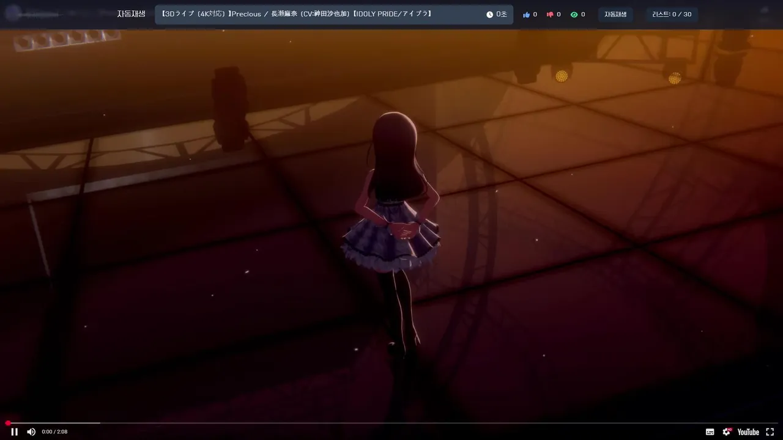Open the YouTube player settings gear

point(727,431)
